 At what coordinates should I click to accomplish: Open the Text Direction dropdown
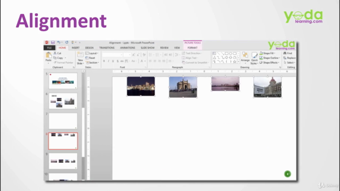click(x=192, y=53)
